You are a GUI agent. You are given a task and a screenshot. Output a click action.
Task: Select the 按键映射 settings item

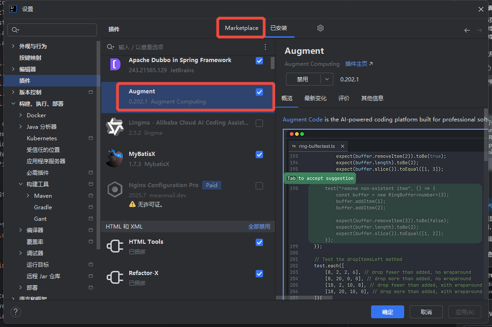pyautogui.click(x=30, y=58)
